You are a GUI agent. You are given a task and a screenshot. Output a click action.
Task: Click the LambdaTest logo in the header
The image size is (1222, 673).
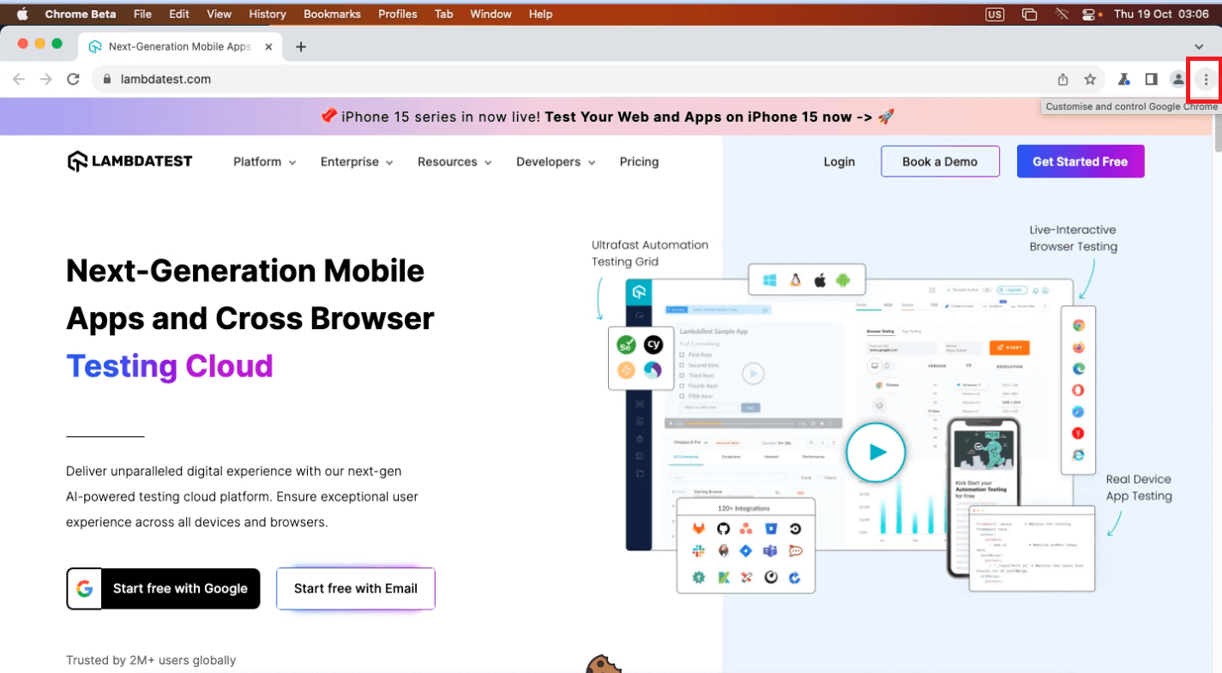pyautogui.click(x=130, y=161)
